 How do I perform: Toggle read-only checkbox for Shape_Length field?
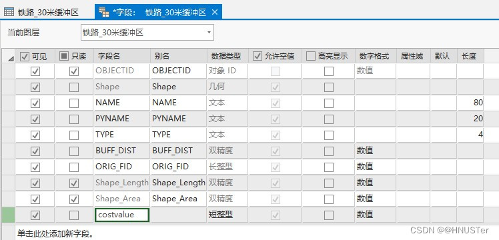[x=74, y=183]
